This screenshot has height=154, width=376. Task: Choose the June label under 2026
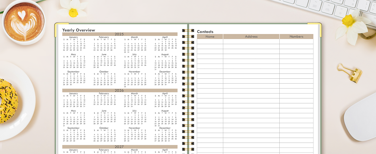104,111
